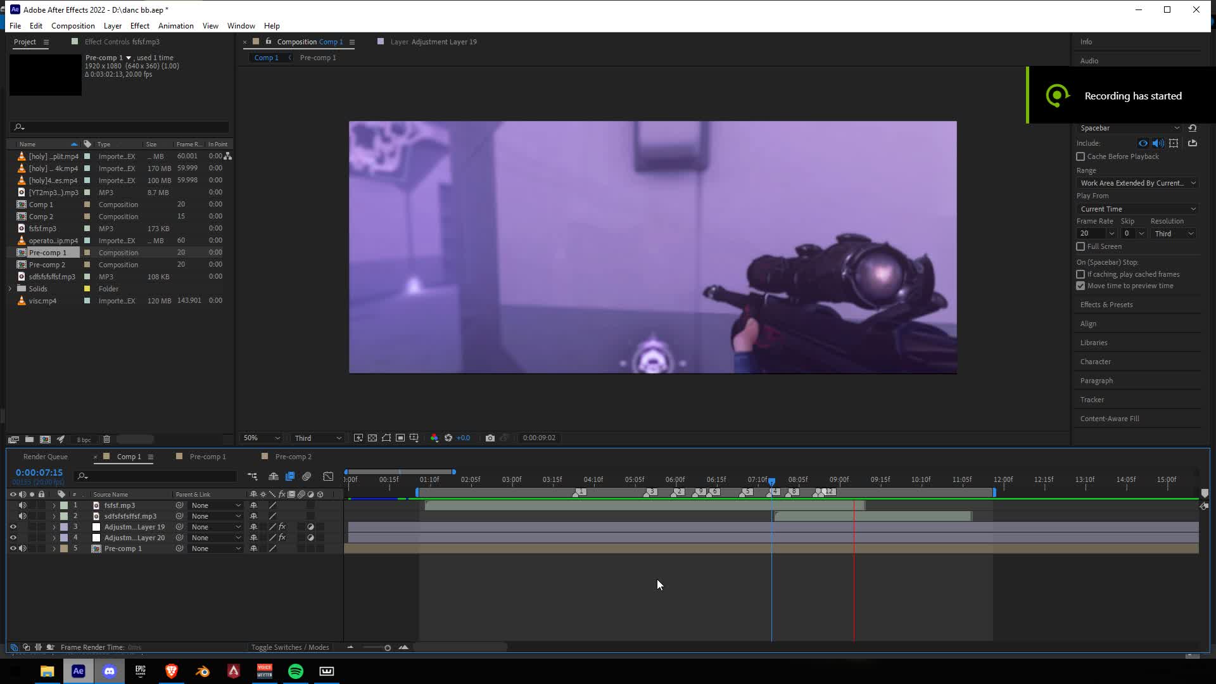
Task: Delete selected project item with trash icon
Action: (x=106, y=440)
